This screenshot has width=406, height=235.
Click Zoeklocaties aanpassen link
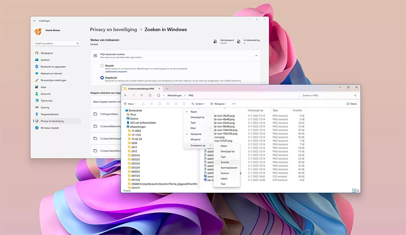click(116, 72)
